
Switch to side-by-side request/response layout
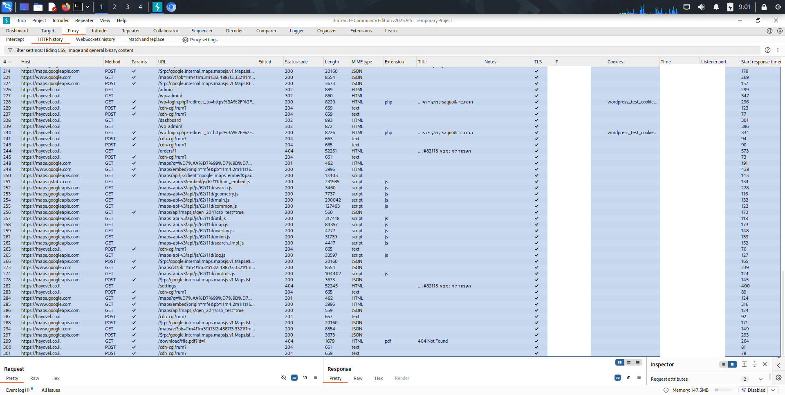[620, 362]
